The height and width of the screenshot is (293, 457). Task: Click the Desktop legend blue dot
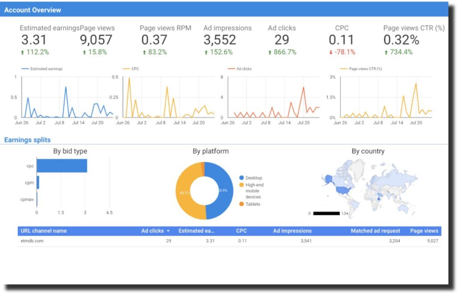(x=241, y=177)
